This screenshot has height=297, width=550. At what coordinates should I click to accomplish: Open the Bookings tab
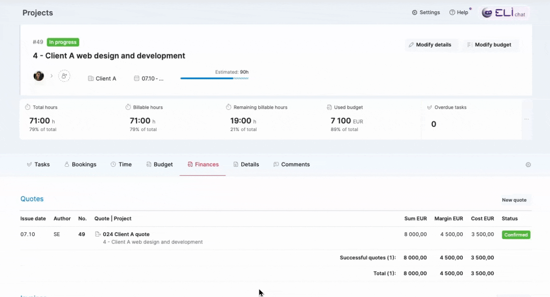tap(80, 165)
